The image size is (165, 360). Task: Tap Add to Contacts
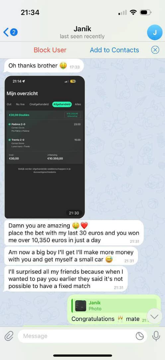[114, 50]
